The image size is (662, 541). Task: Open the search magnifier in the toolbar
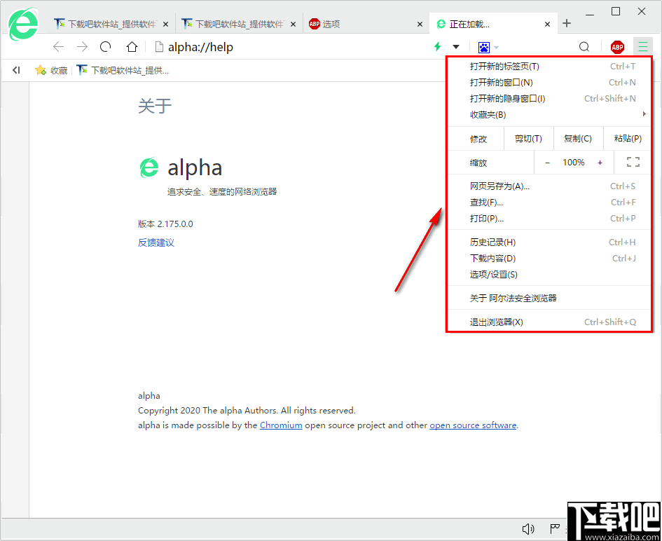584,46
